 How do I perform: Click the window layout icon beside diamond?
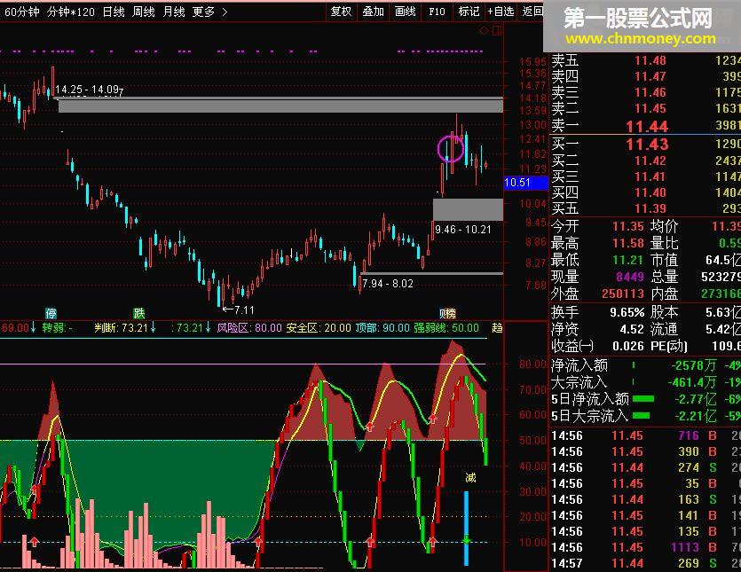(497, 31)
